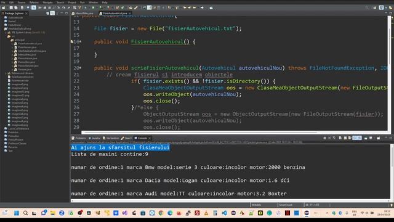Open the Windows Start menu

point(17,213)
